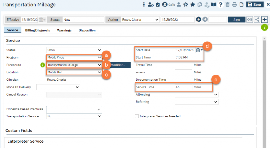This screenshot has height=148, width=270.
Task: Open the Transportation Service dropdown
Action: click(74, 116)
